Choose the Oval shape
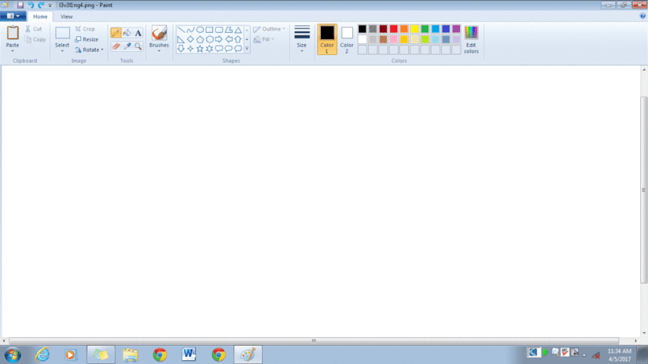The image size is (648, 364). coord(200,30)
